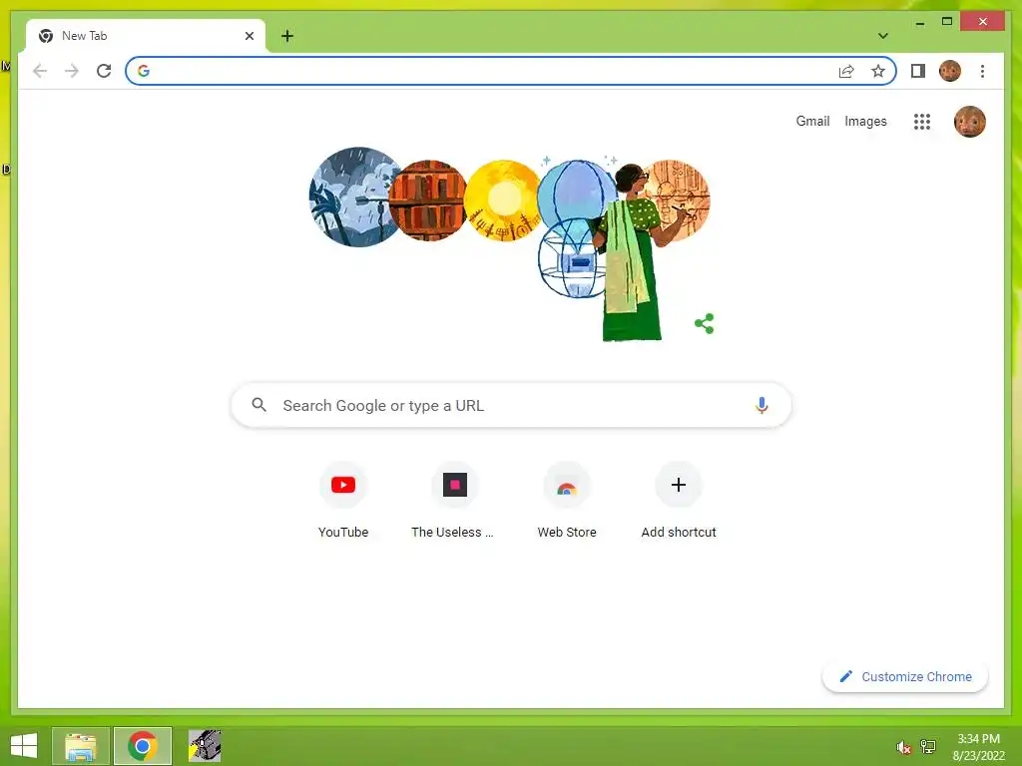The height and width of the screenshot is (766, 1022).
Task: Go back using the back arrow
Action: pyautogui.click(x=40, y=71)
